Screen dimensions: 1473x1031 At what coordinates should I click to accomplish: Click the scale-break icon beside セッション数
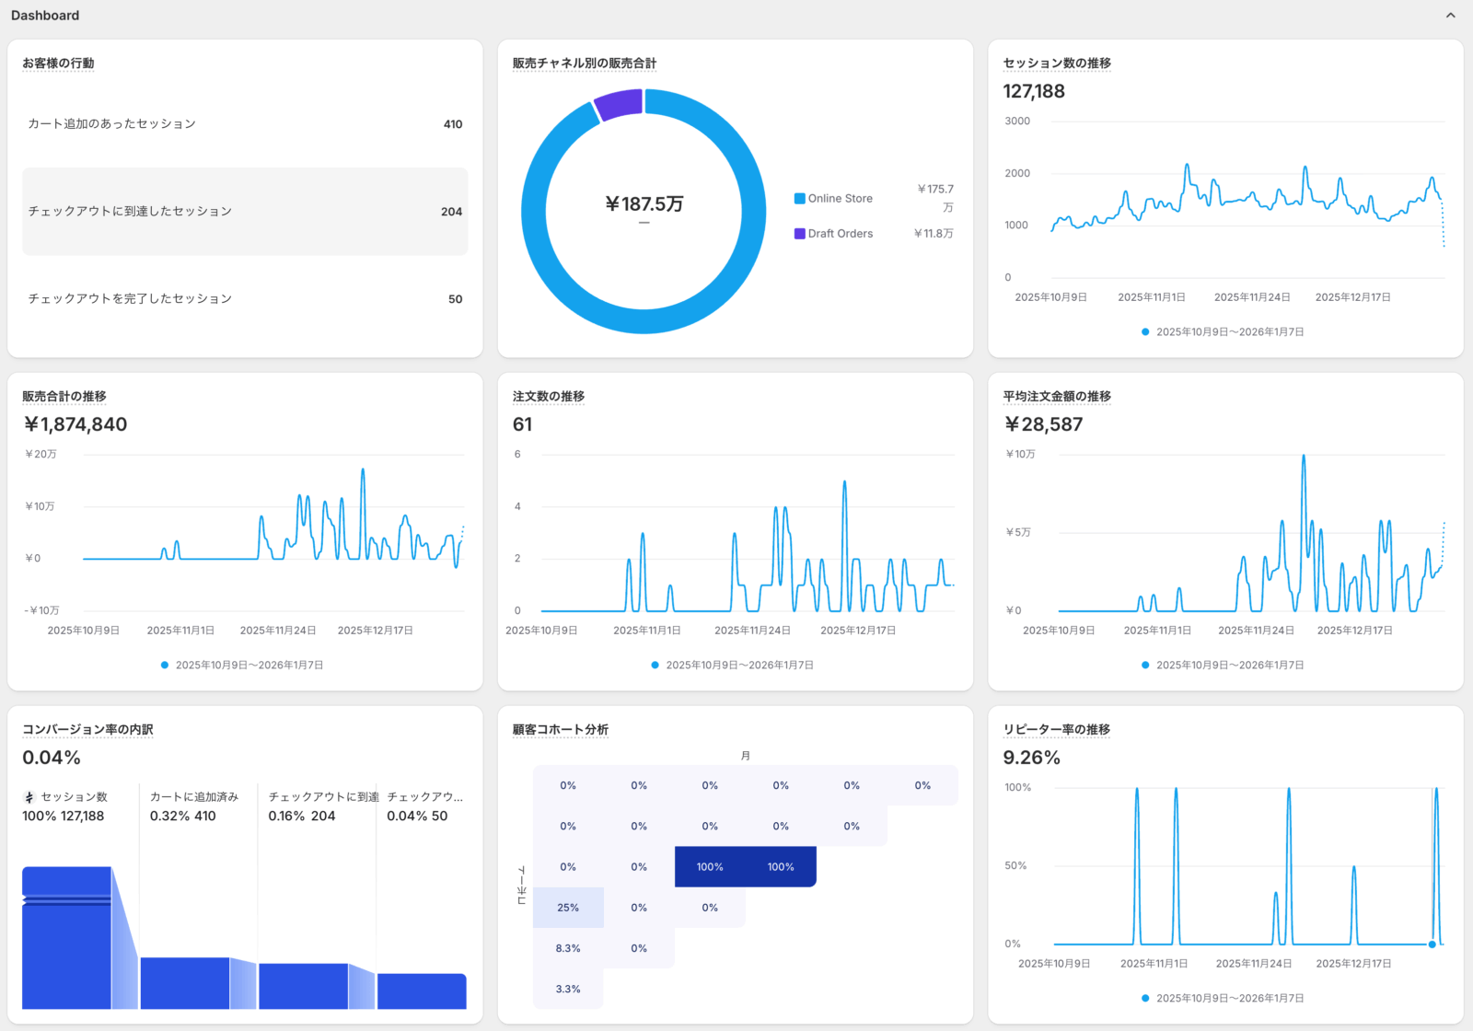[29, 797]
